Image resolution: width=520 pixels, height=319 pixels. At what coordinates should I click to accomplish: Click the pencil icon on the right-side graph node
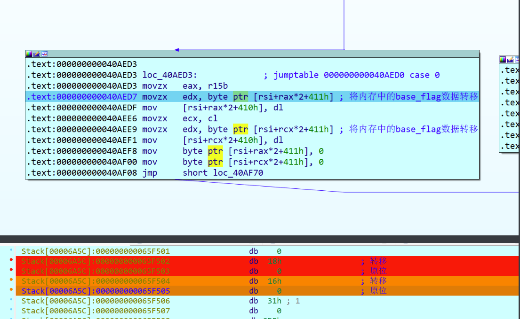pos(511,60)
